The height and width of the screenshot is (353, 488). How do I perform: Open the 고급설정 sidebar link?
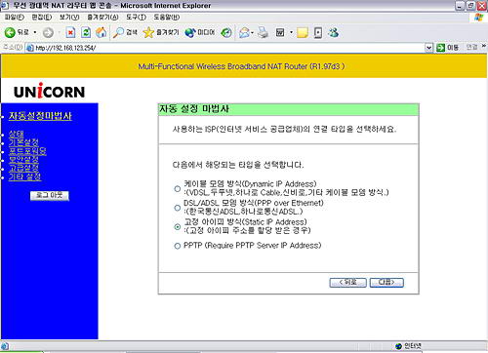[23, 168]
